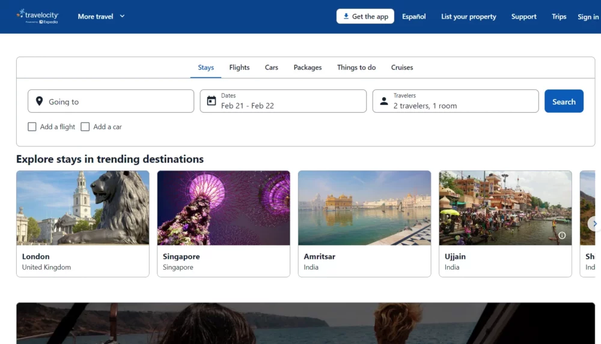This screenshot has height=344, width=601.
Task: Click the large banner image at page bottom
Action: pyautogui.click(x=305, y=324)
